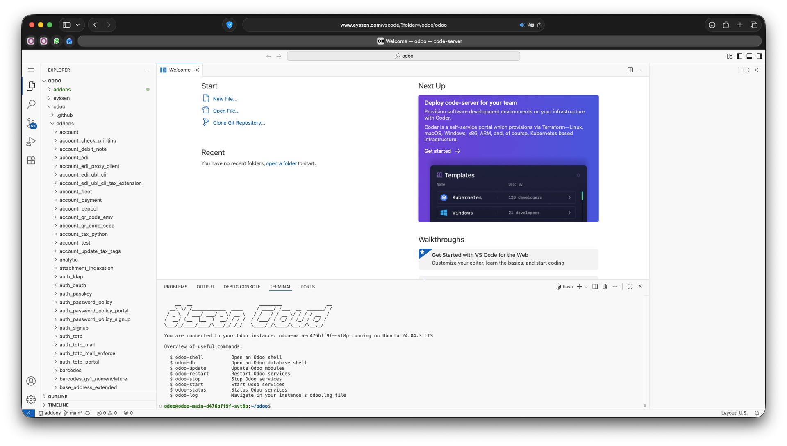787x446 pixels.
Task: Expand the OUTLINE section
Action: [57, 396]
